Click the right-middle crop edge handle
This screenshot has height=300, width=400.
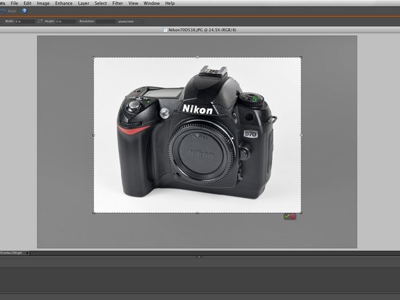click(301, 135)
